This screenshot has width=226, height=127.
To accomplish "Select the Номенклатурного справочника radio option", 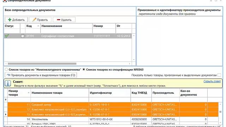I will [6, 69].
